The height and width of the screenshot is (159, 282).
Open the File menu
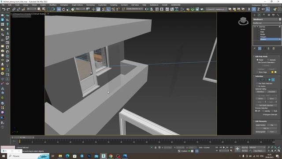(x=3, y=5)
